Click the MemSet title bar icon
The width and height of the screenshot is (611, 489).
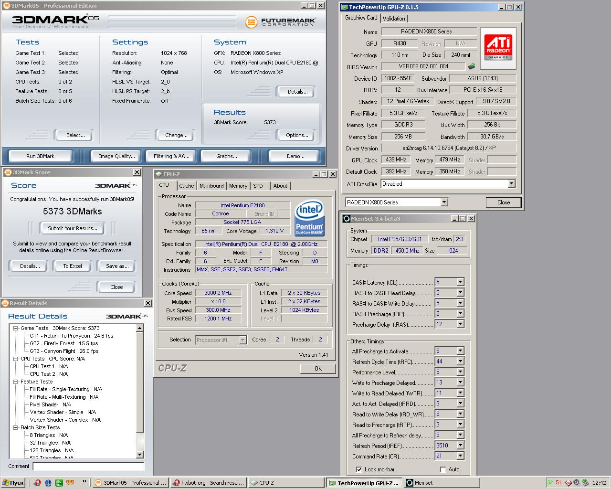[x=347, y=219]
